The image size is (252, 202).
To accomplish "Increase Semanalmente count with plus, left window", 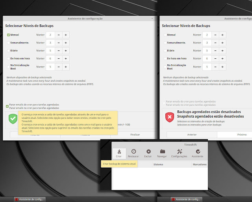I will [66, 43].
